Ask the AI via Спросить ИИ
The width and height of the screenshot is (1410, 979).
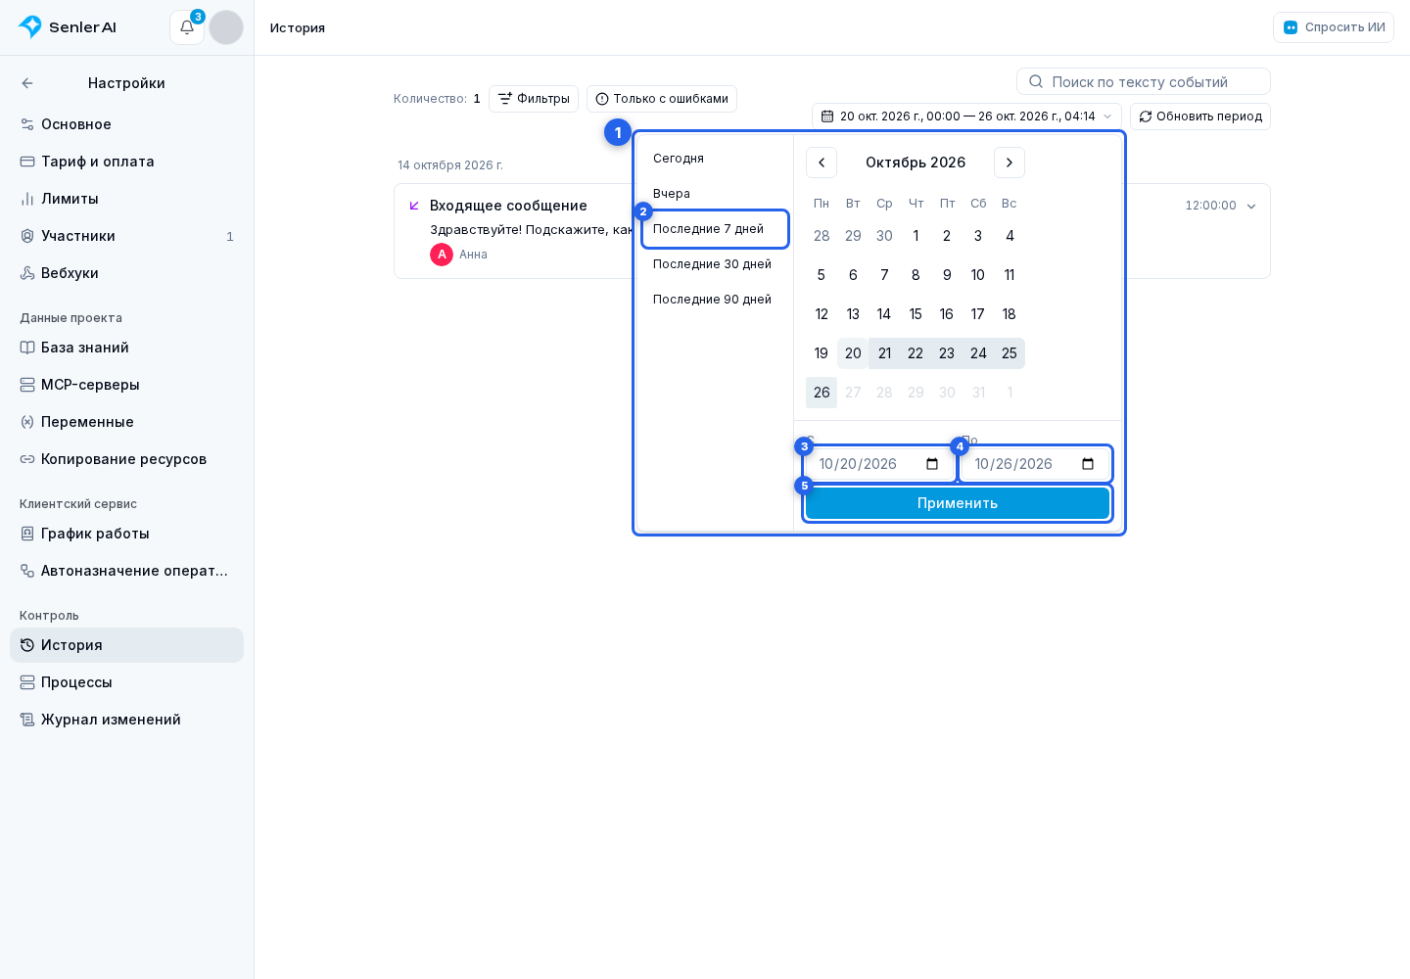(x=1334, y=27)
